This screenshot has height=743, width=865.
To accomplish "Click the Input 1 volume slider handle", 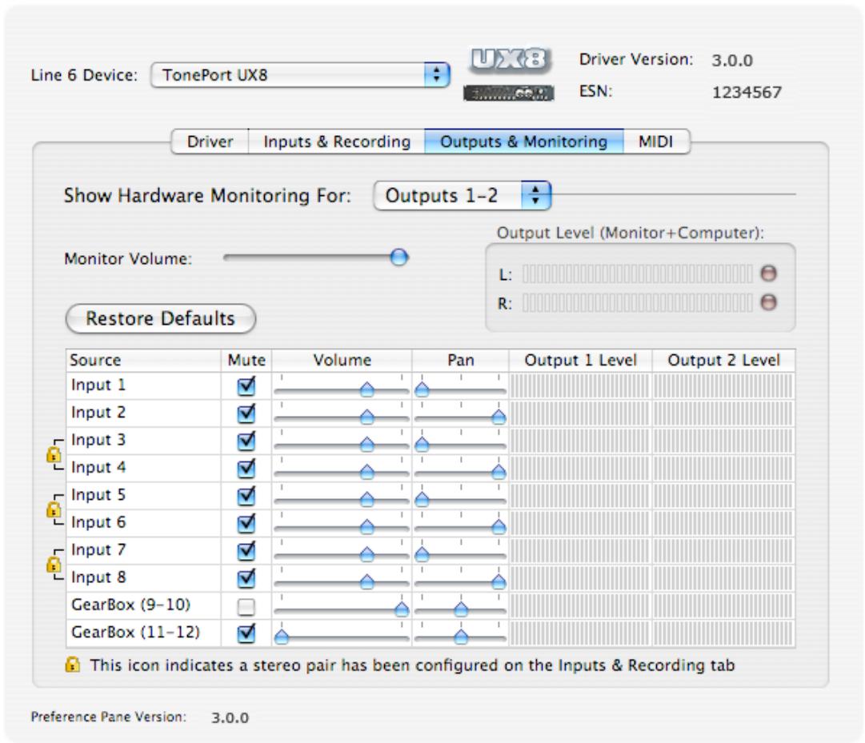I will click(366, 390).
